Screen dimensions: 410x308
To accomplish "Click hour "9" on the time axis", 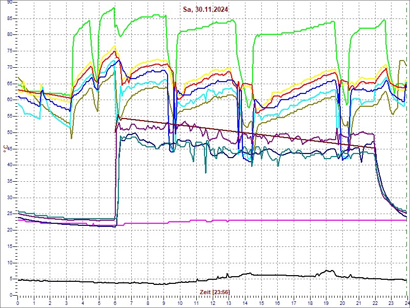I will pyautogui.click(x=164, y=303).
